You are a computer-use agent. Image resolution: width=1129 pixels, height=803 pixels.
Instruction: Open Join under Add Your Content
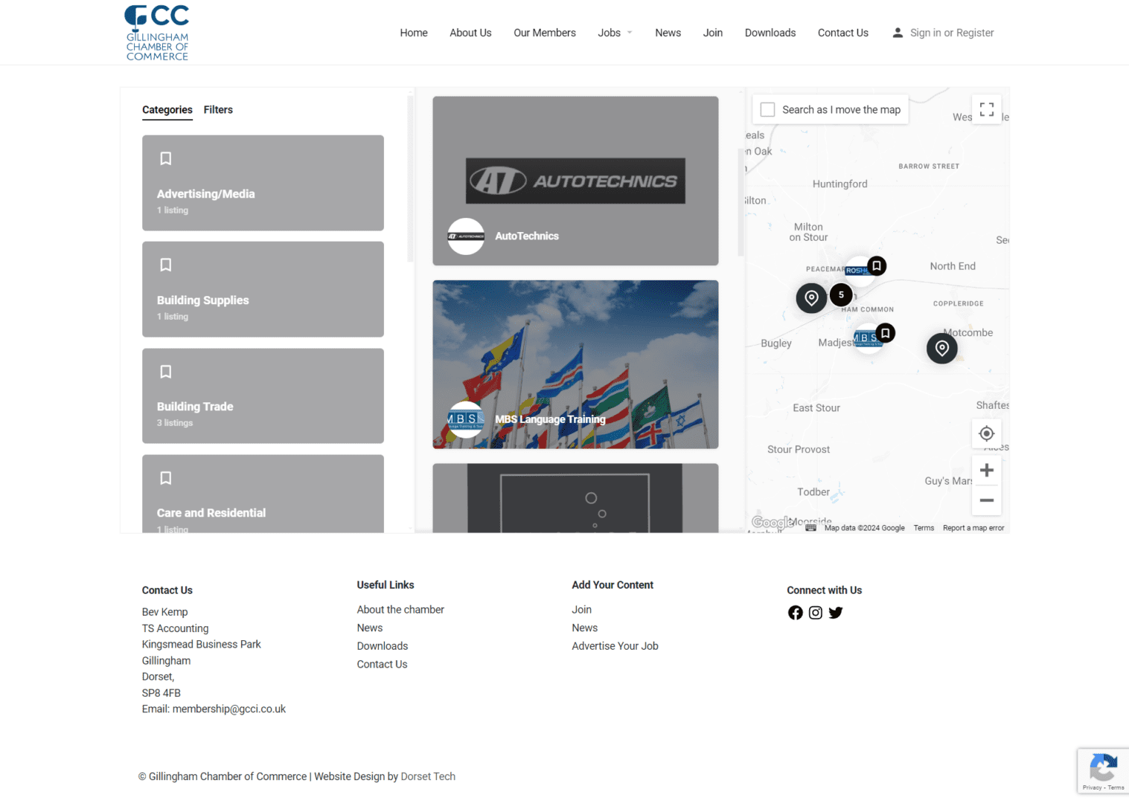[x=582, y=610]
